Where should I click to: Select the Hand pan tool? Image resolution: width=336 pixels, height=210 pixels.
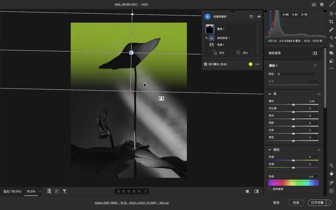pyautogui.click(x=331, y=174)
